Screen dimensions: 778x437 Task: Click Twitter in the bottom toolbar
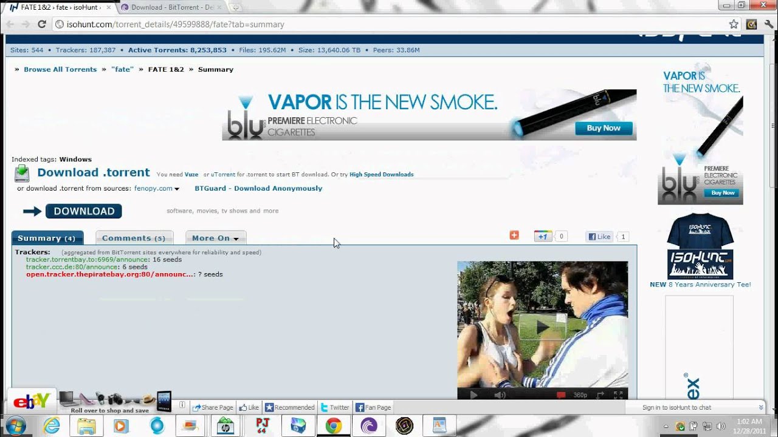tap(335, 407)
